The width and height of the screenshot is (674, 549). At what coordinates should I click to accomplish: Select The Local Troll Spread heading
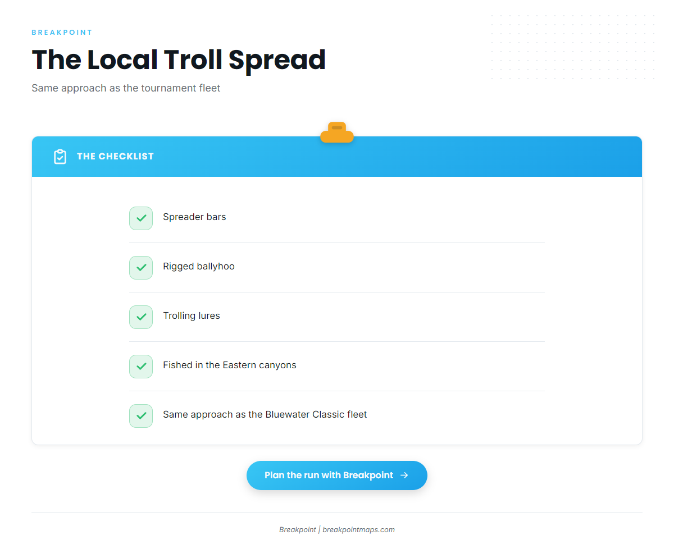coord(179,60)
